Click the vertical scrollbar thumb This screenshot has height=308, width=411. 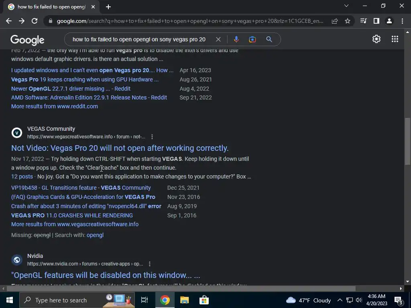[407, 141]
